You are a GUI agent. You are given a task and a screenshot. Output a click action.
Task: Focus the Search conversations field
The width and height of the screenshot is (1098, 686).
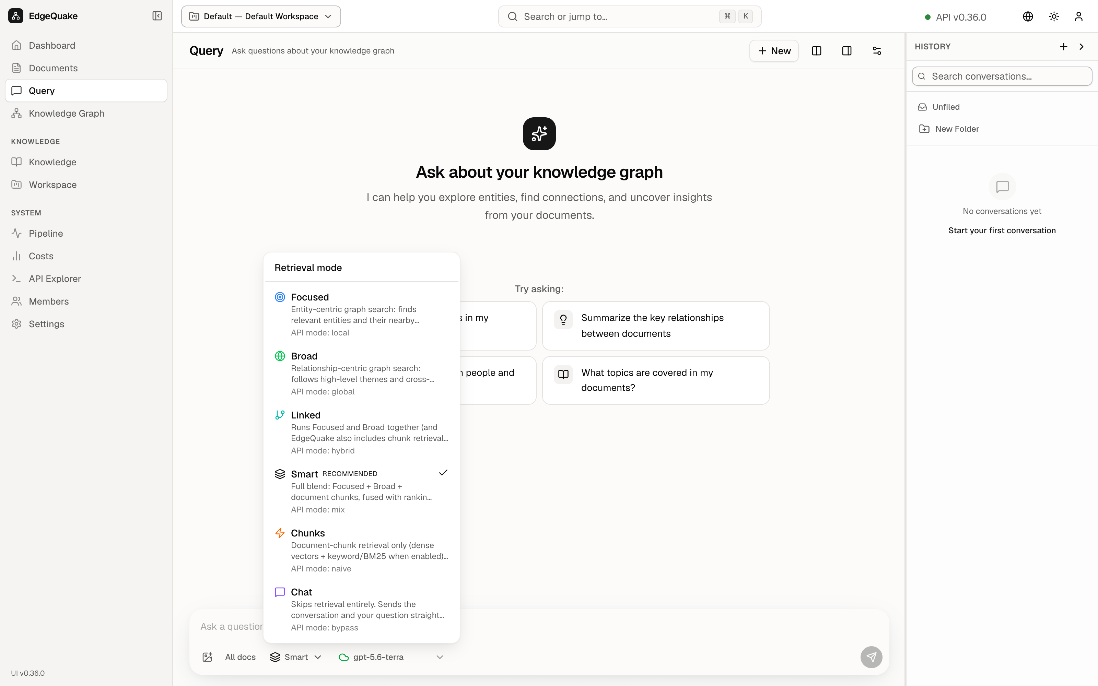coord(1002,76)
